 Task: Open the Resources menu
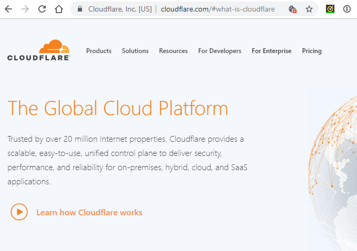point(174,51)
